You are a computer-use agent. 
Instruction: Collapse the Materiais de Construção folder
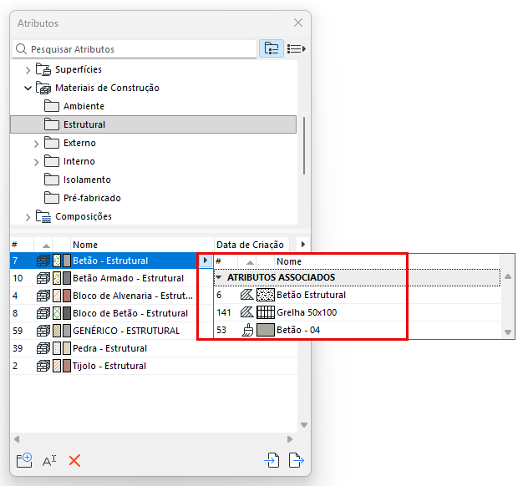(x=28, y=88)
